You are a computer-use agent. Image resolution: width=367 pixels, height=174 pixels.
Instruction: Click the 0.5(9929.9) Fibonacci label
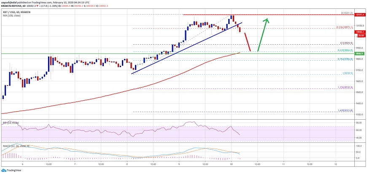(x=346, y=43)
